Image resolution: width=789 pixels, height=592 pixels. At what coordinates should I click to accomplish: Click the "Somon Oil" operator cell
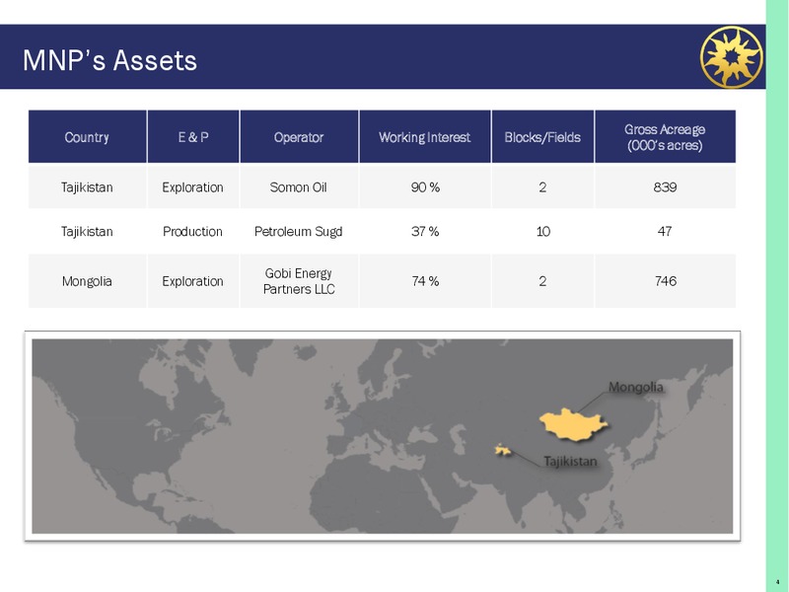pyautogui.click(x=299, y=187)
